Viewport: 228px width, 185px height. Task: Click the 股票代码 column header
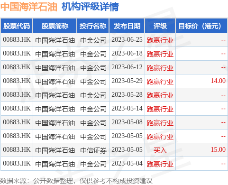click(17, 26)
